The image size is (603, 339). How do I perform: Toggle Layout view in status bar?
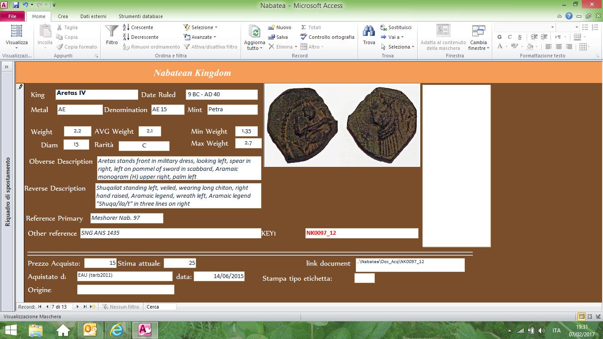coord(589,316)
